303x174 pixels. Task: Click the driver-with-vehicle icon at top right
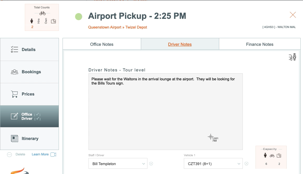(x=292, y=57)
